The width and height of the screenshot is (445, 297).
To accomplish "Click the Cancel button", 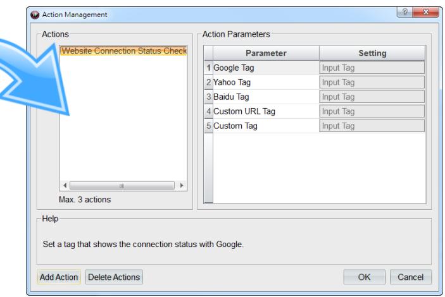I will coord(411,277).
